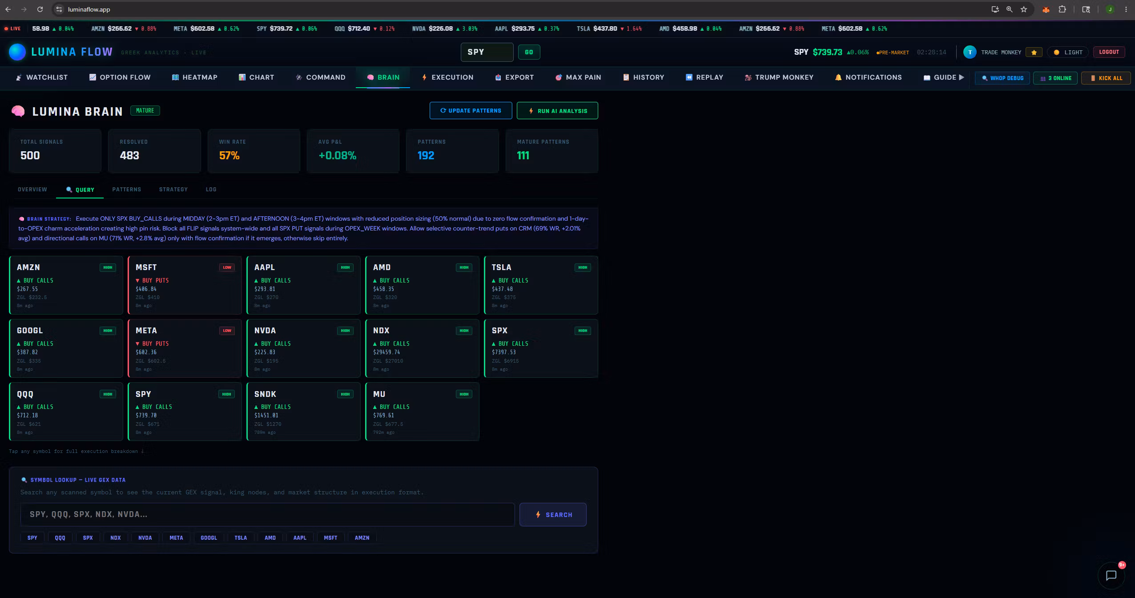Open the Strategy sub-tab

[173, 190]
